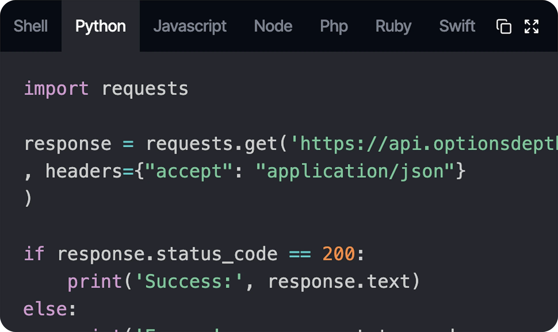Click the 'Success:' string in print

pyautogui.click(x=189, y=281)
